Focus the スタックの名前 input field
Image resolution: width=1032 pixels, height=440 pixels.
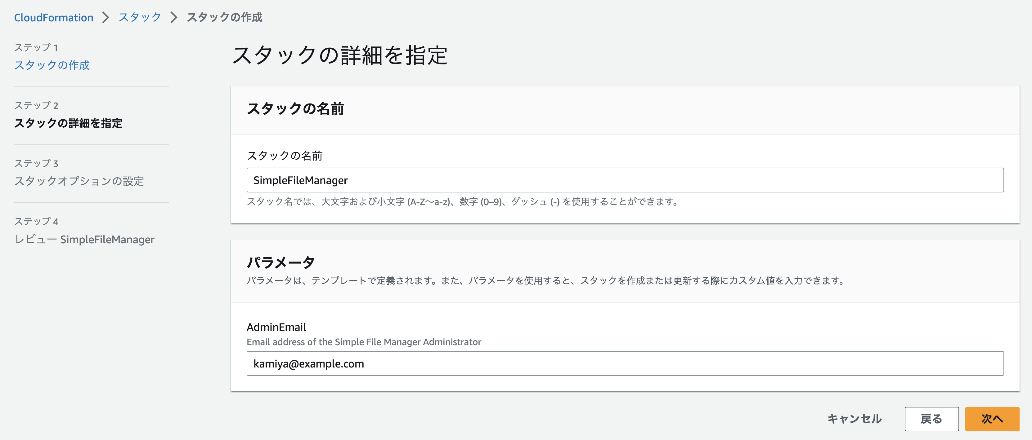(x=625, y=180)
